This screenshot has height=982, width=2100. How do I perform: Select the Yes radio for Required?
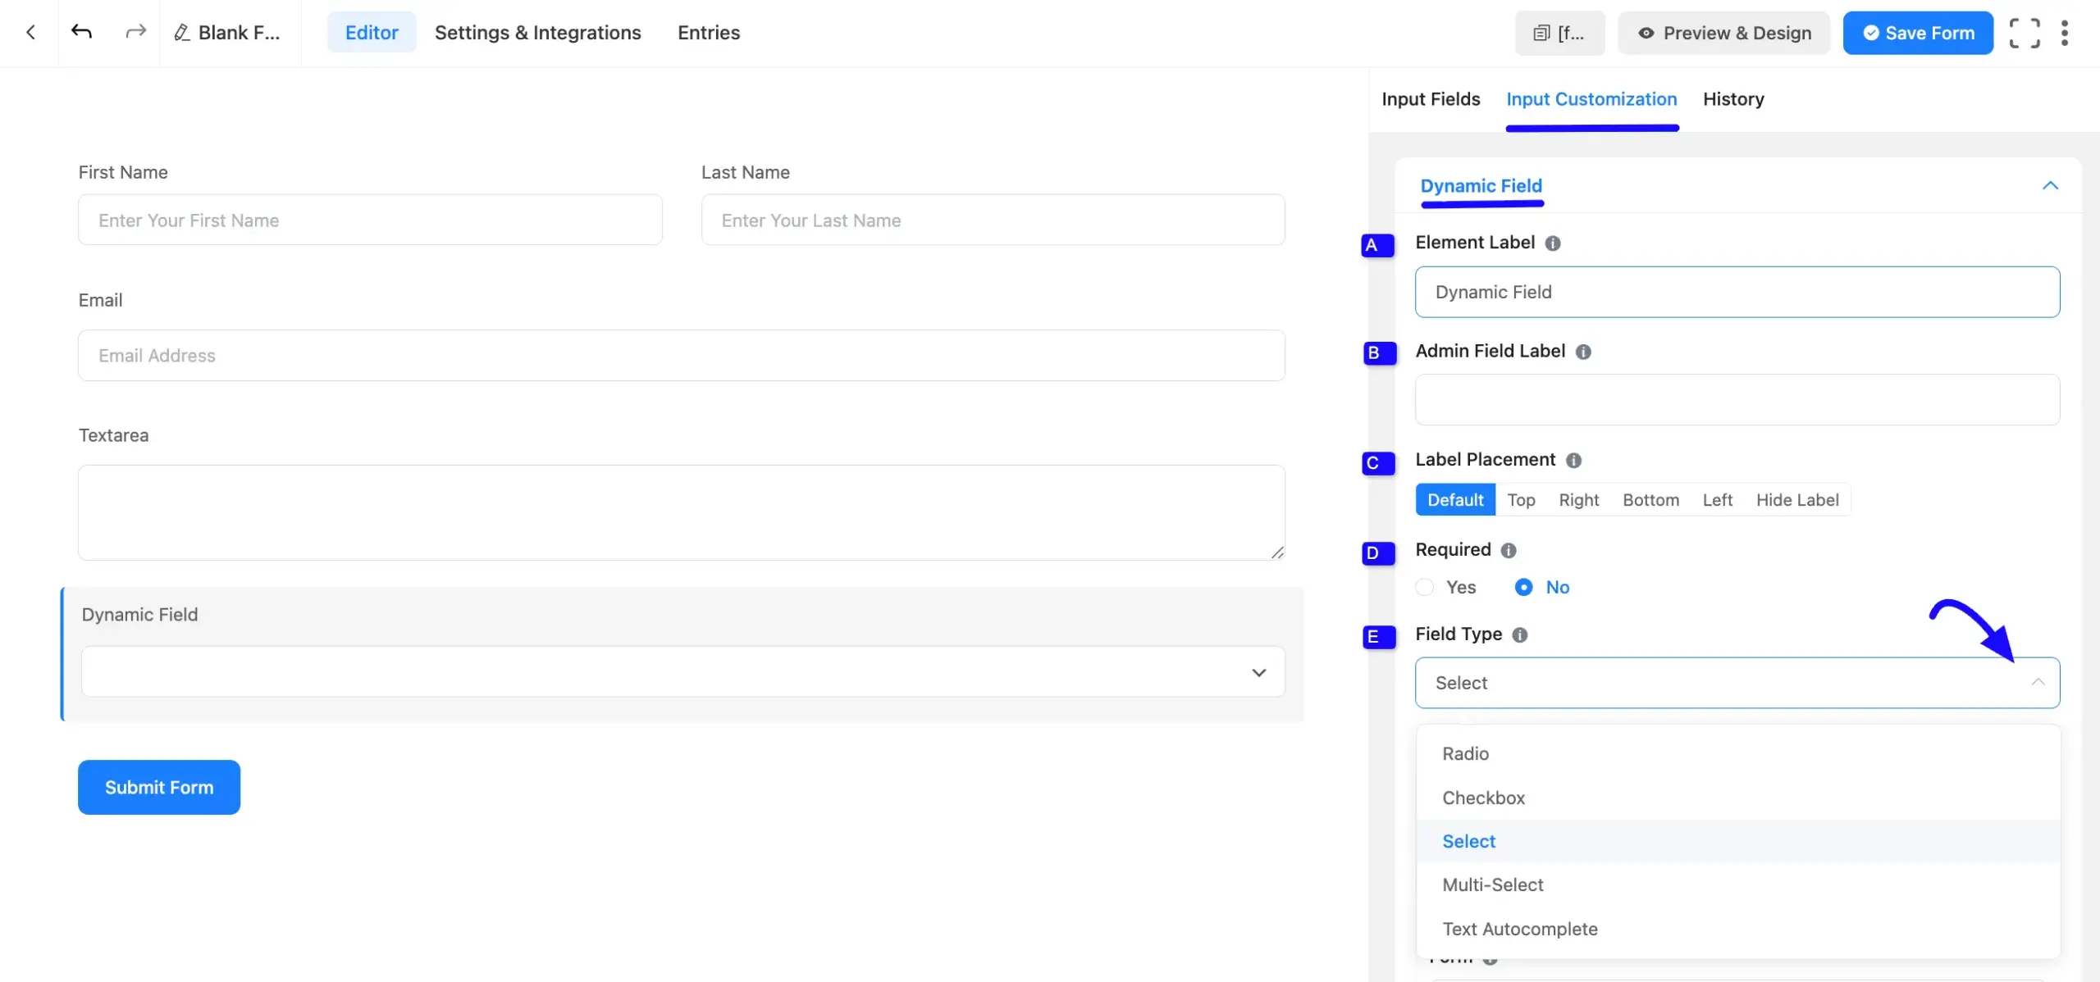[1425, 587]
